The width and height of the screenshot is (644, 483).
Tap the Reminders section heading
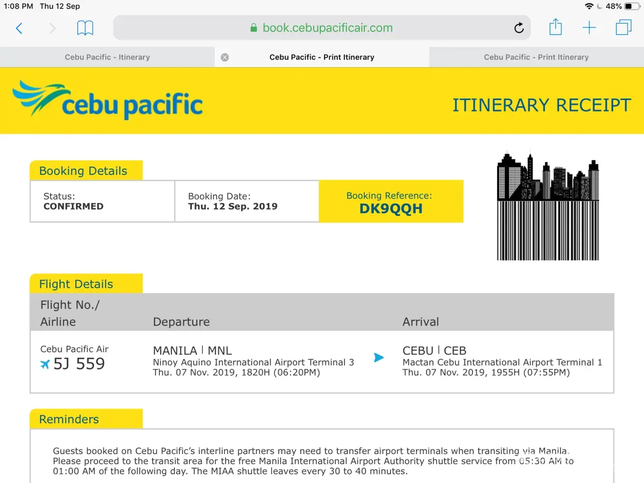(69, 419)
